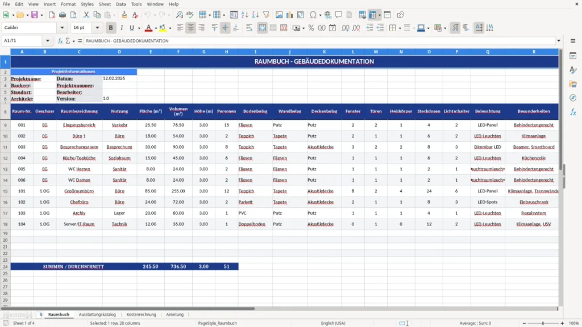Image resolution: width=582 pixels, height=327 pixels.
Task: Insert hyperlink with the globe icon
Action: pyautogui.click(x=328, y=15)
